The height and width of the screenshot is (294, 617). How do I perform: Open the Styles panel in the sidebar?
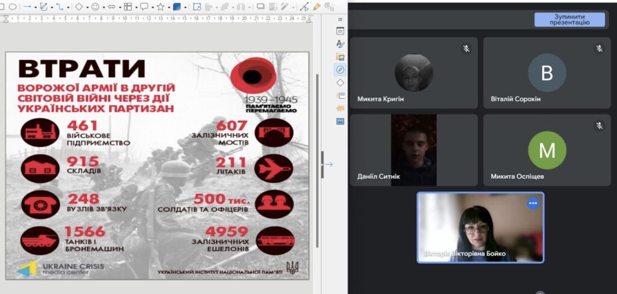coord(340,44)
